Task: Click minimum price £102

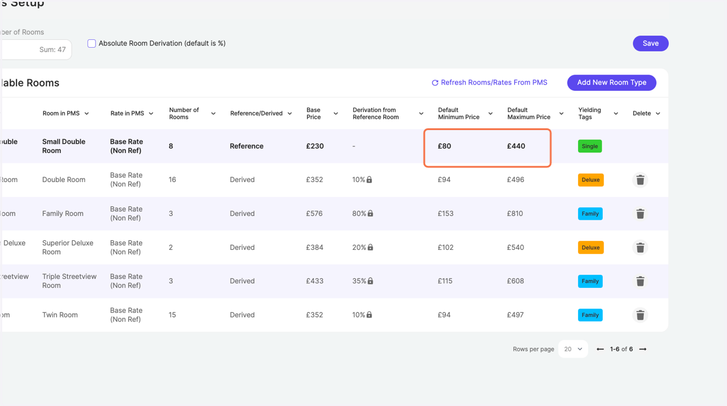Action: [x=445, y=247]
